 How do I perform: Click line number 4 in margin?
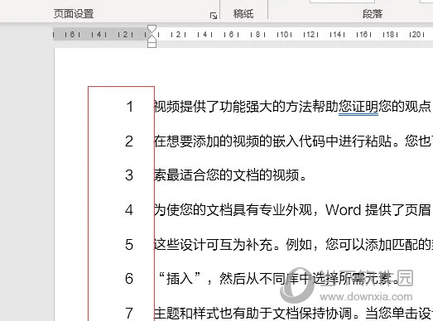pyautogui.click(x=129, y=210)
